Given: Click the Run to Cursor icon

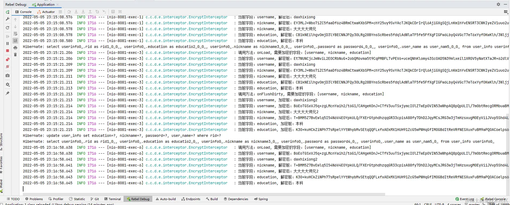Looking at the screenshot, I should [x=104, y=12].
